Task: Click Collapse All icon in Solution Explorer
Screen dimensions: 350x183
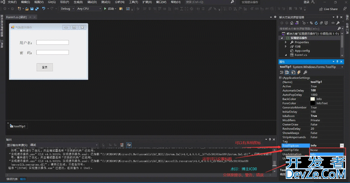Action: click(321, 23)
